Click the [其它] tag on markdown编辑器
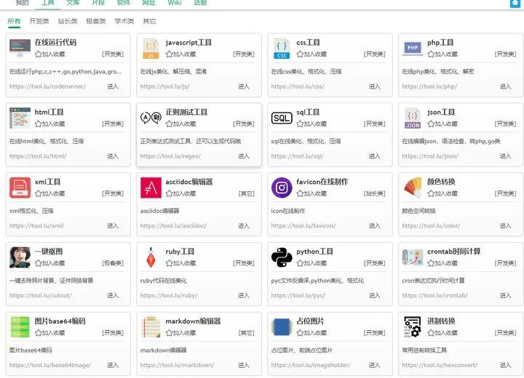This screenshot has height=378, width=524. (x=246, y=333)
